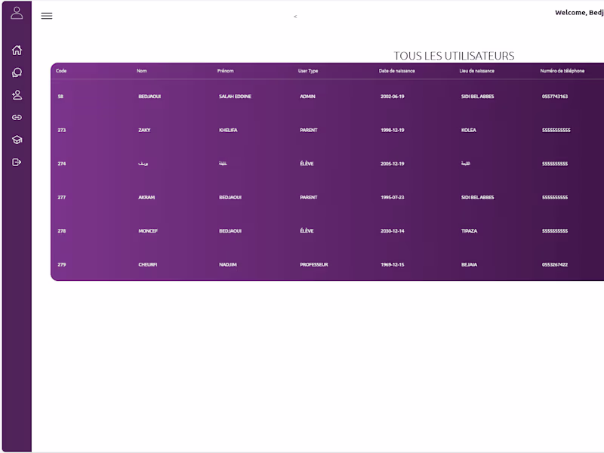
Task: Select the graduation cap sidebar icon
Action: click(x=17, y=140)
